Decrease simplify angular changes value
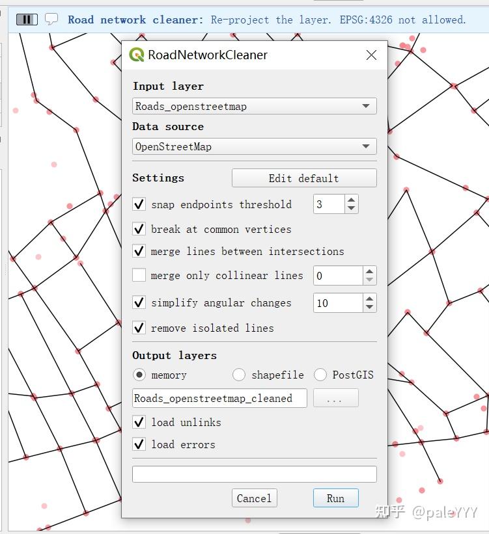This screenshot has width=489, height=534. 369,307
